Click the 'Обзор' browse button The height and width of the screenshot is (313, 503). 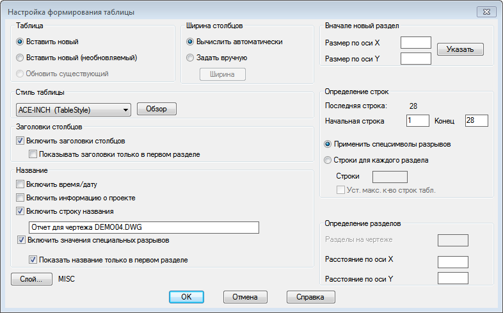pos(156,109)
